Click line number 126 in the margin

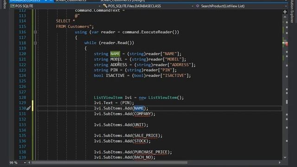point(22,87)
